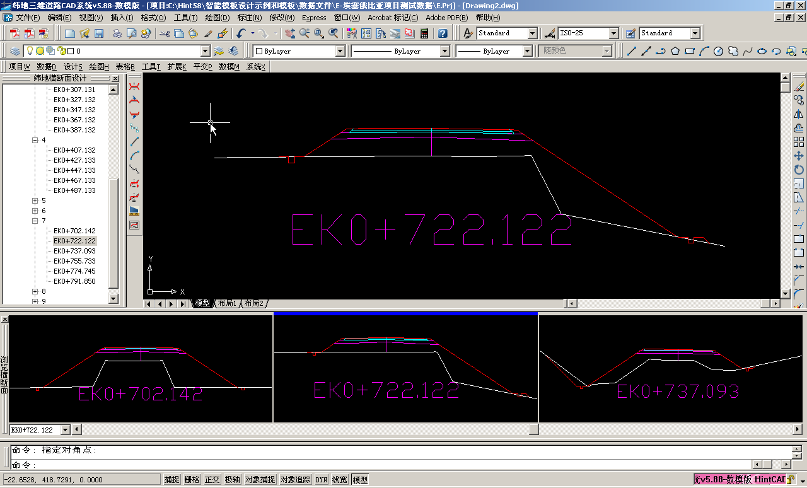Click the Save file icon
This screenshot has height=488, width=807.
(100, 33)
